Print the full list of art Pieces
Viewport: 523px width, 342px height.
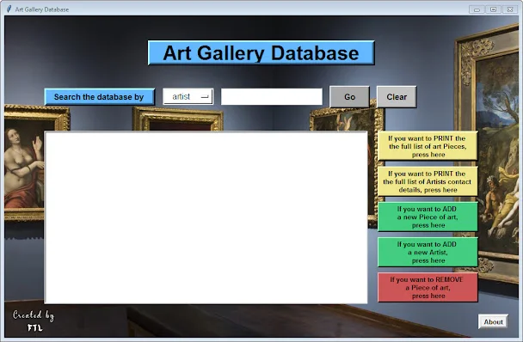[x=428, y=146]
